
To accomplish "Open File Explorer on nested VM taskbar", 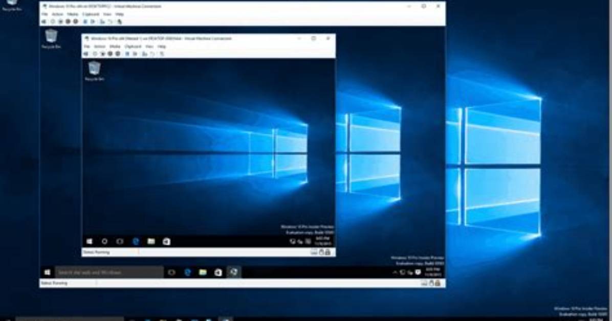I will click(x=151, y=241).
